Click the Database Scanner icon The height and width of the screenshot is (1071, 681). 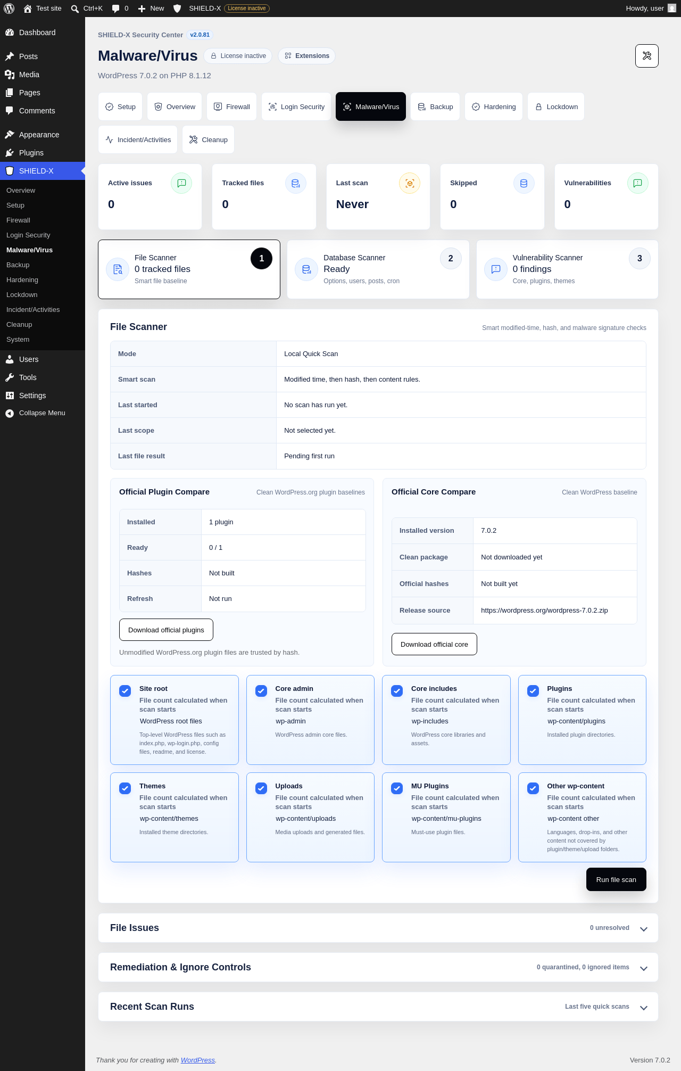306,269
